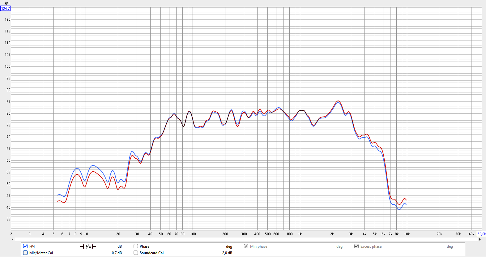The image size is (486, 257).
Task: Click the 500 frequency axis label
Action: pos(268,234)
